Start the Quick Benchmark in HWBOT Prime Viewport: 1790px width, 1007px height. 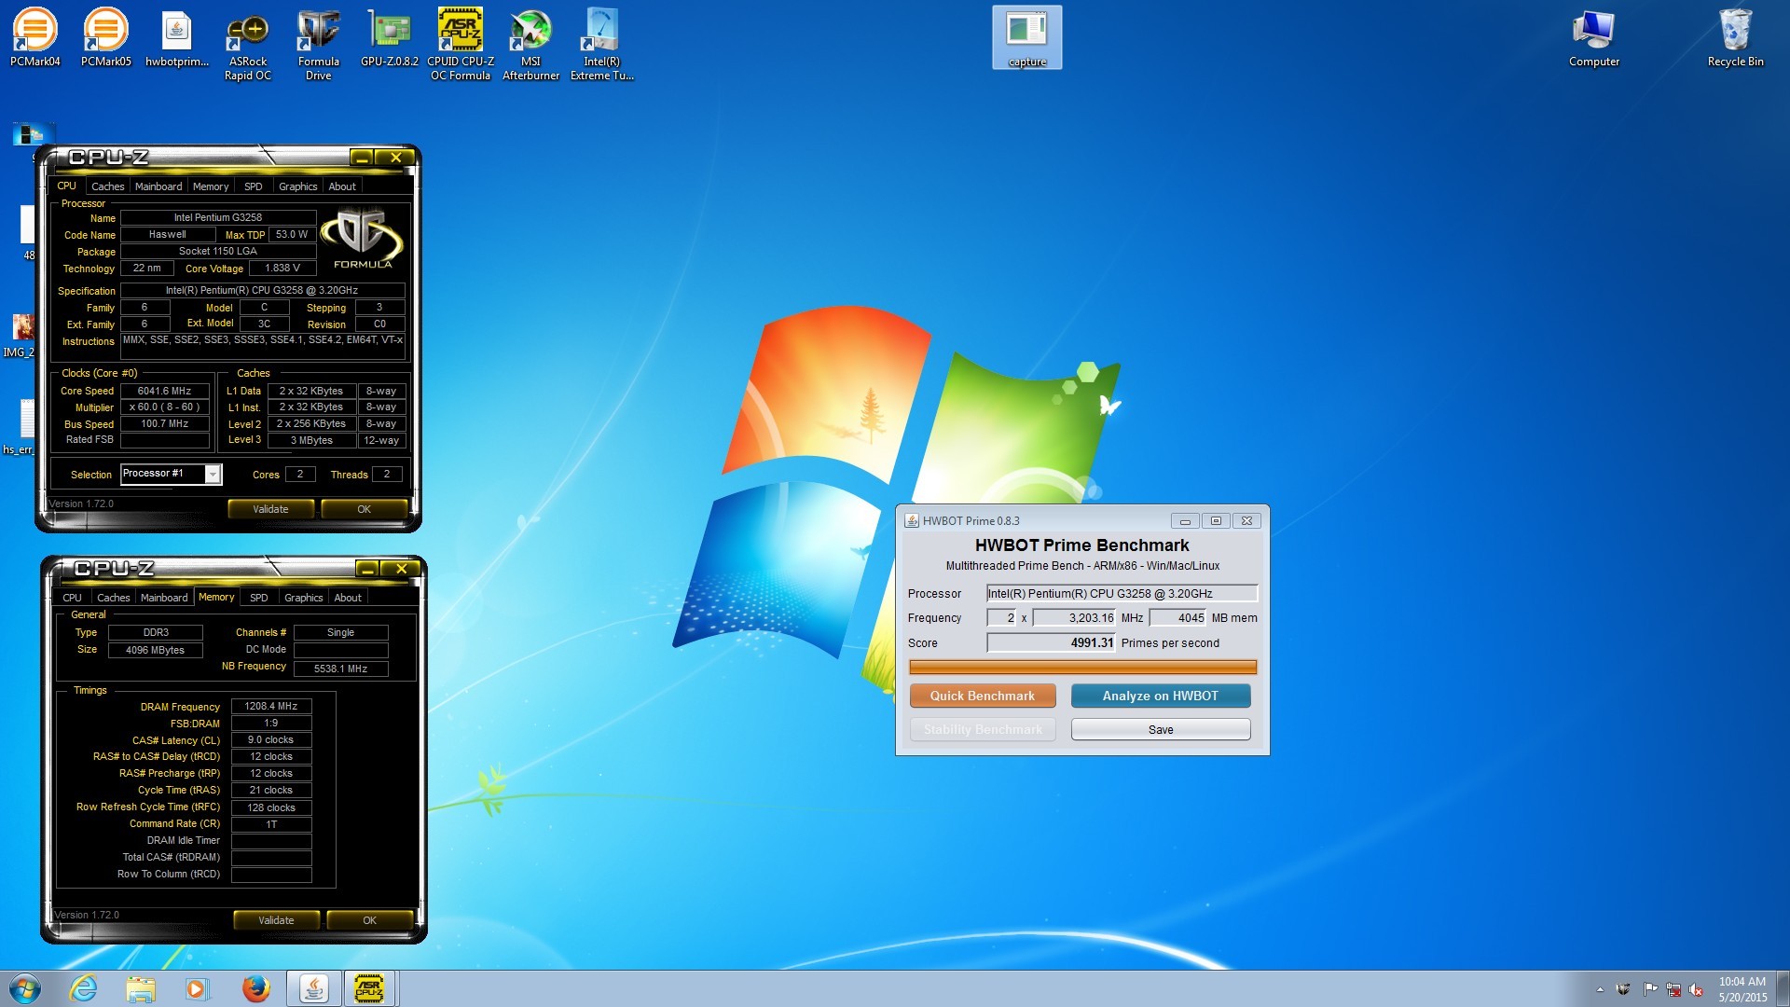983,696
